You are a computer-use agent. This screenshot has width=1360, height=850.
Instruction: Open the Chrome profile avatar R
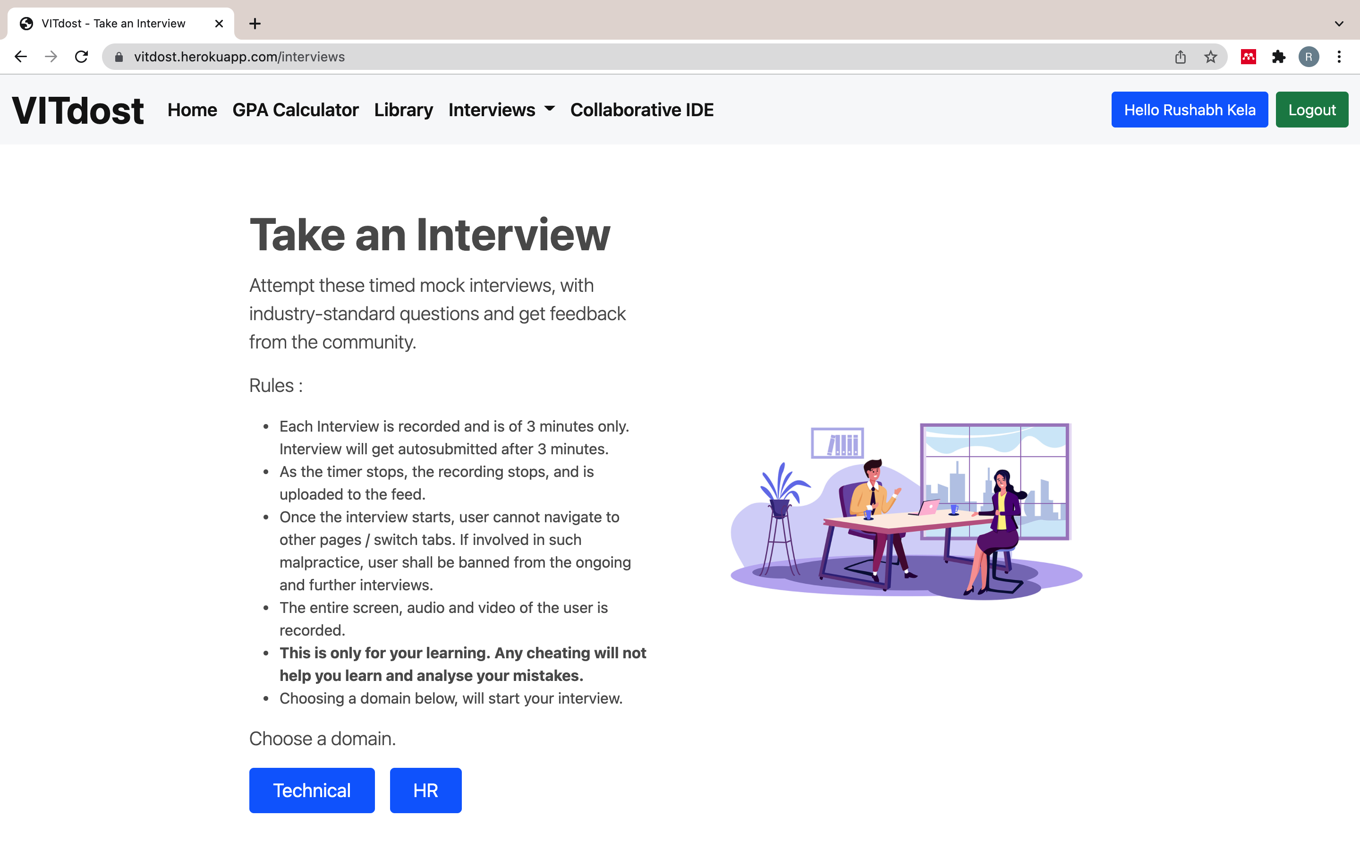click(1309, 57)
